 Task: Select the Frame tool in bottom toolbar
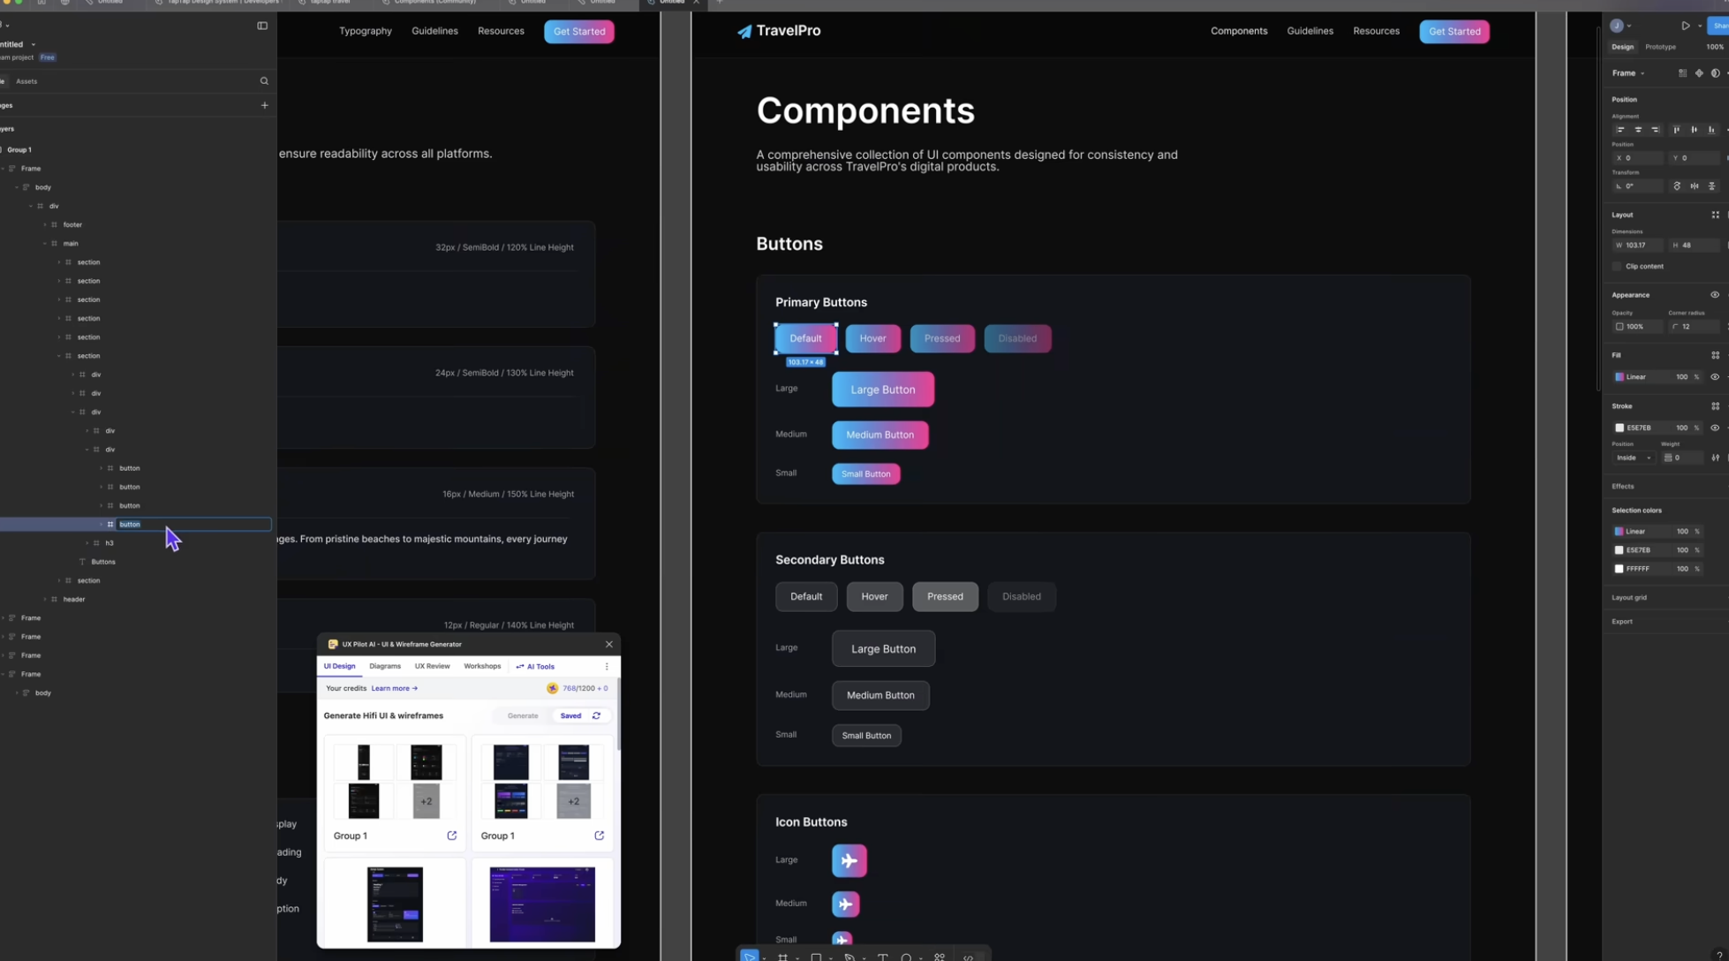(x=782, y=957)
